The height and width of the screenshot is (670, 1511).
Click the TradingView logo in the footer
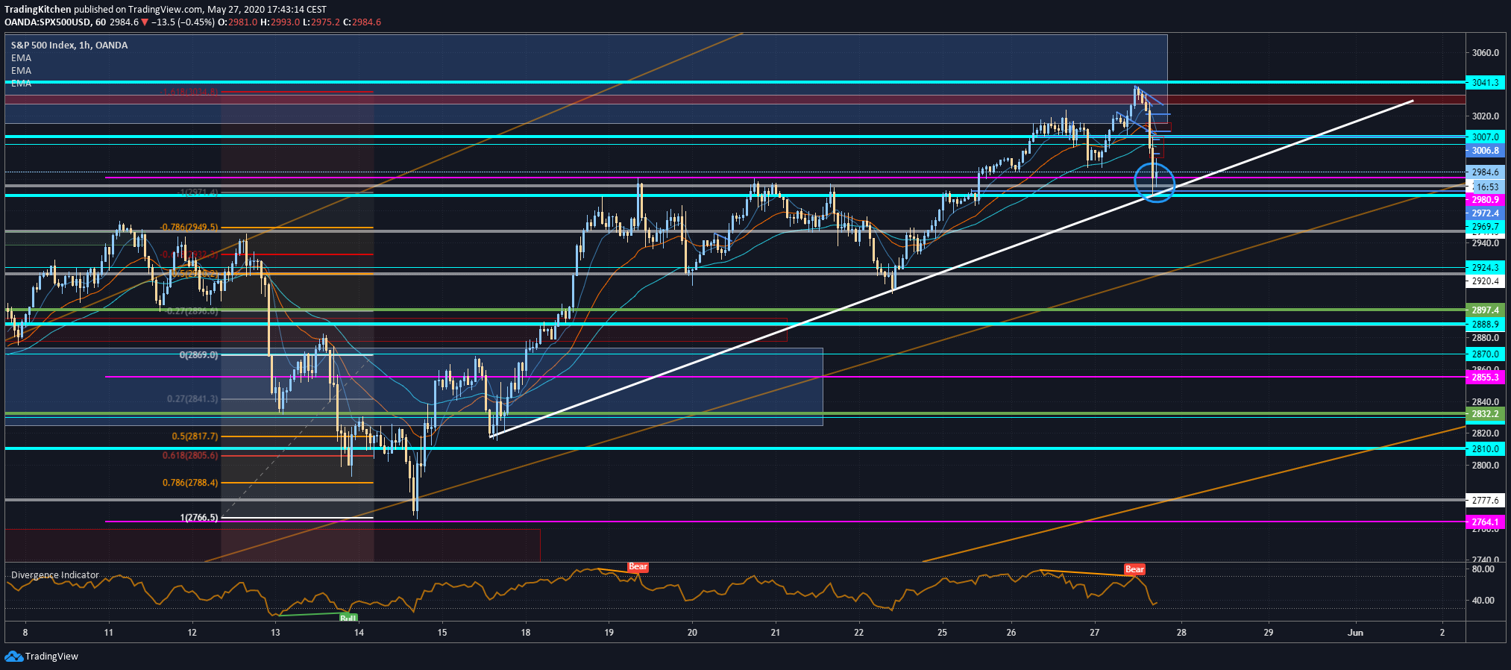point(41,657)
